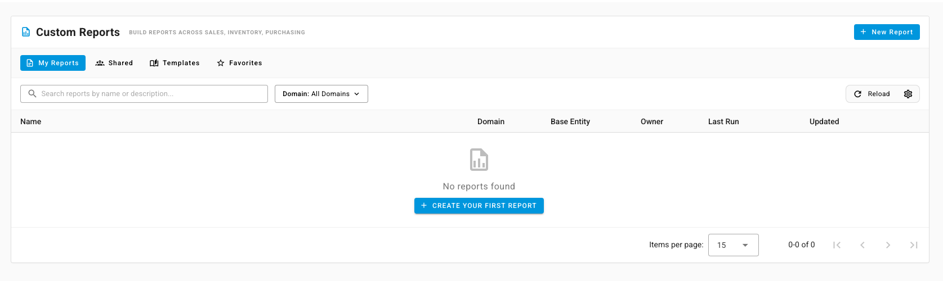Sort by the Domain column header
The image size is (943, 281).
[x=491, y=121]
